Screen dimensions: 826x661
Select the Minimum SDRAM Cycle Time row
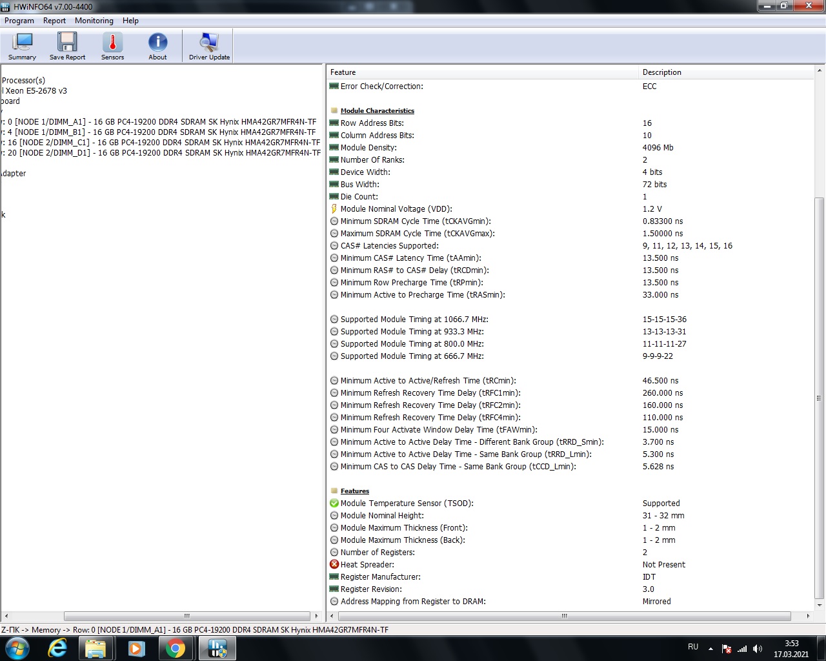570,221
